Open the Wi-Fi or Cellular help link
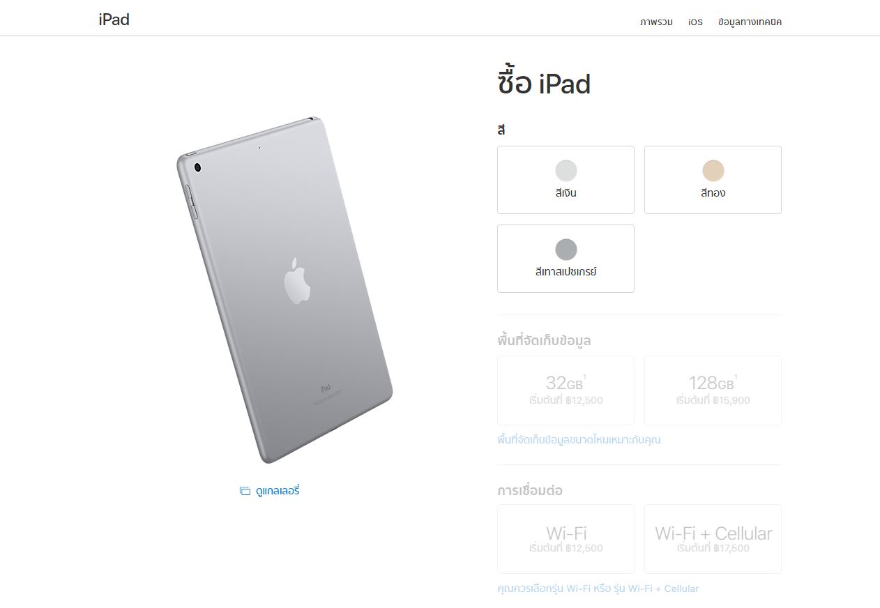Image resolution: width=880 pixels, height=608 pixels. click(x=598, y=588)
